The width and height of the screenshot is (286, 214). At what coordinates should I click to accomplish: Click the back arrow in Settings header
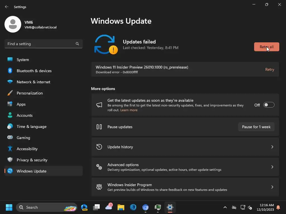[x=7, y=7]
